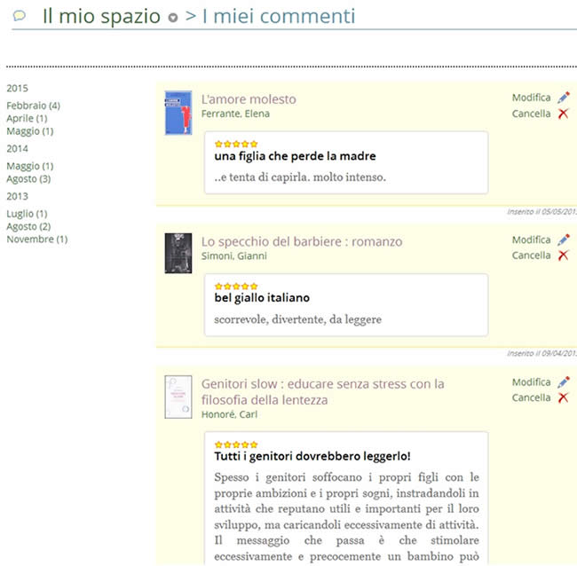Click the red delete X for Lo specchio del barbiere

tap(563, 255)
